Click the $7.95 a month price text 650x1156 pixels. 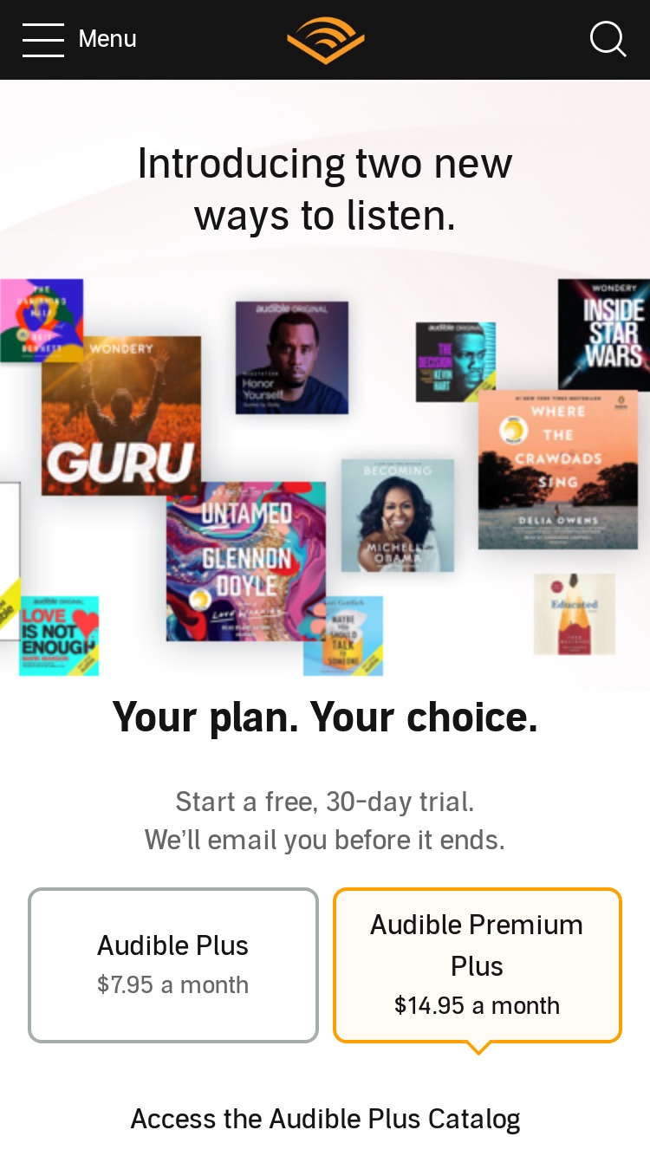click(x=173, y=984)
